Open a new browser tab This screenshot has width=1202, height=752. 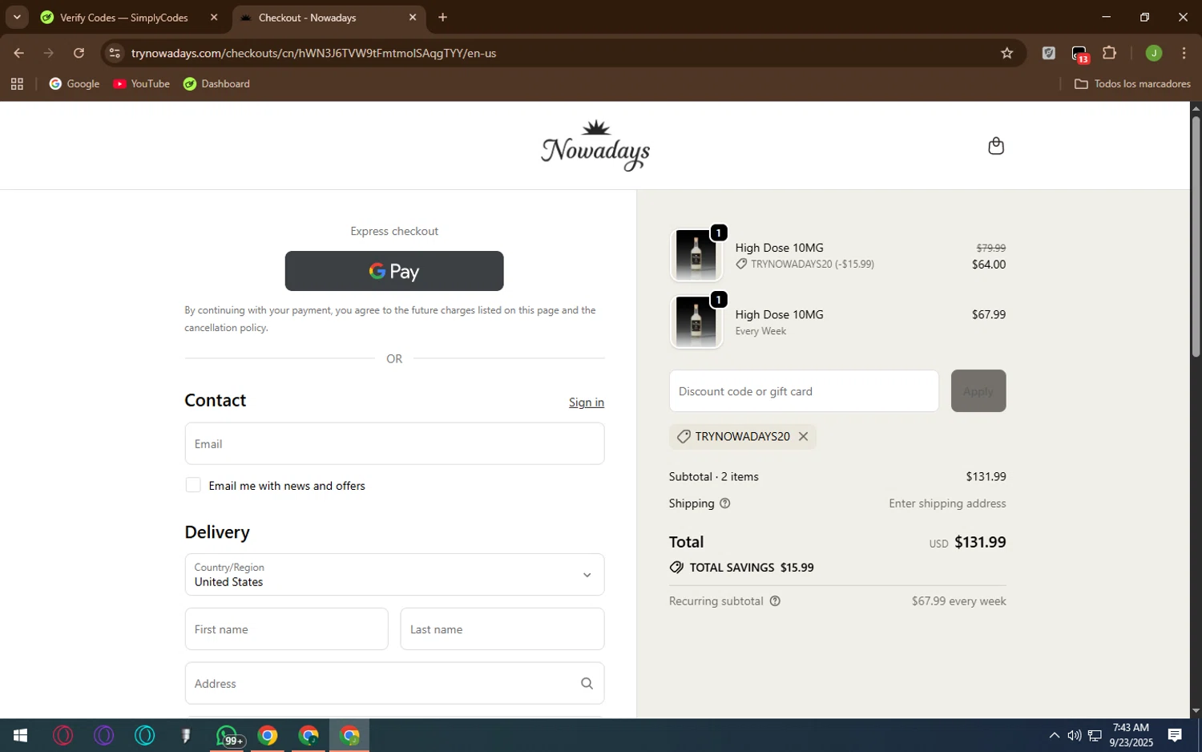pyautogui.click(x=442, y=18)
